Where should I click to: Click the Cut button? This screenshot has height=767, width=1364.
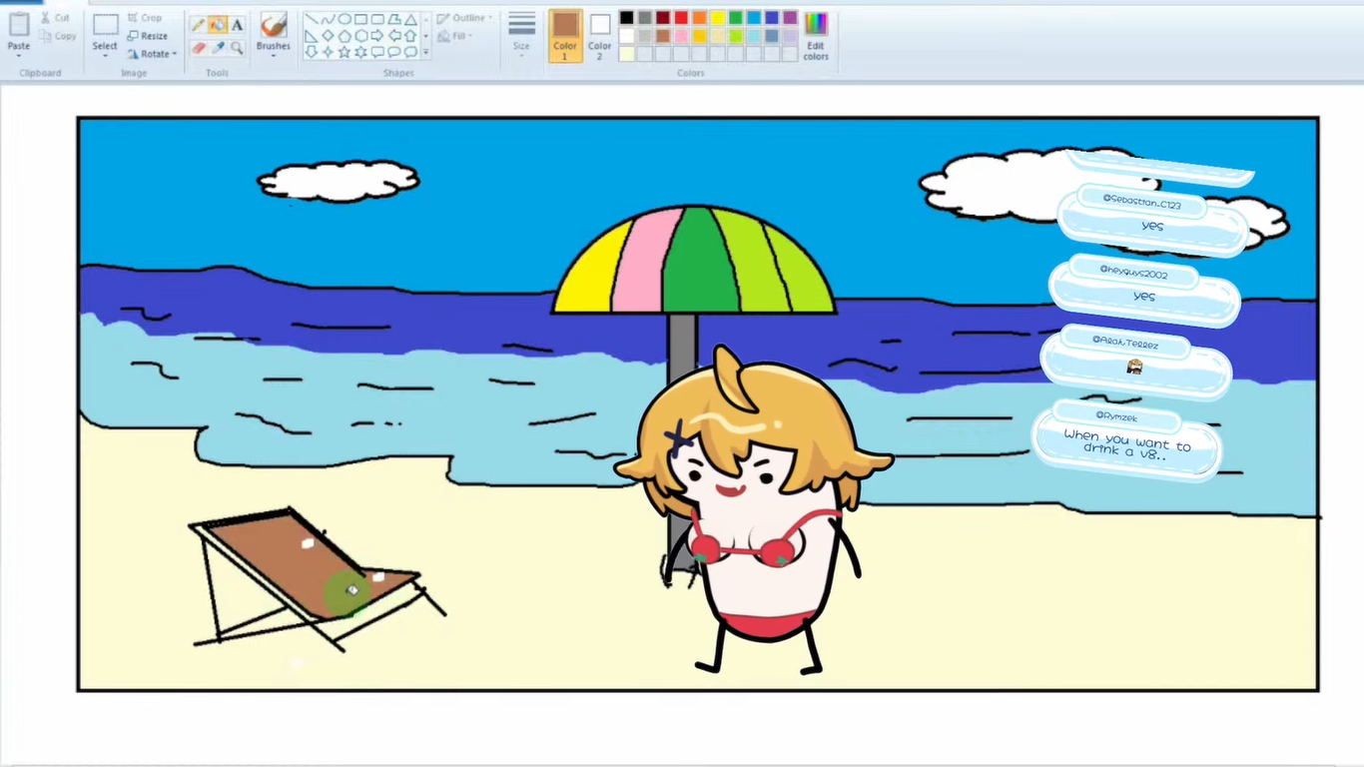click(55, 18)
